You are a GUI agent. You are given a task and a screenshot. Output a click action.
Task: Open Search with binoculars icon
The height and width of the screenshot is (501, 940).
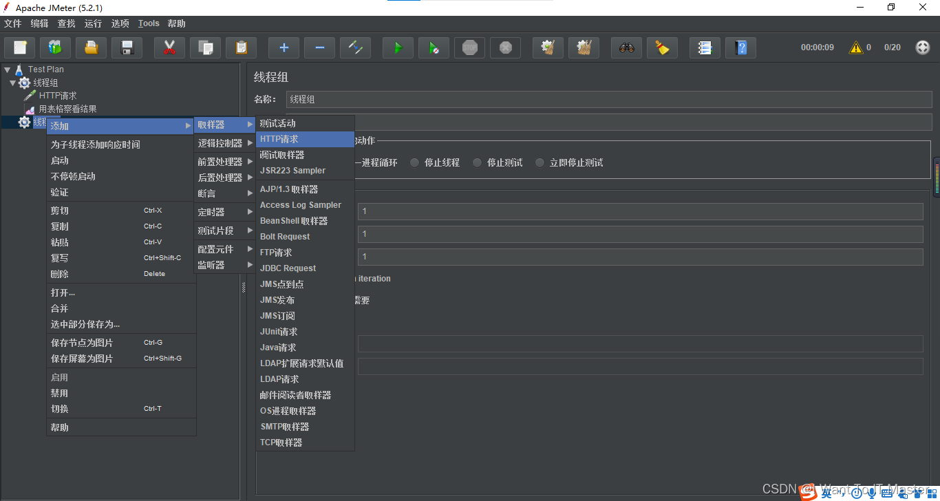(x=626, y=47)
